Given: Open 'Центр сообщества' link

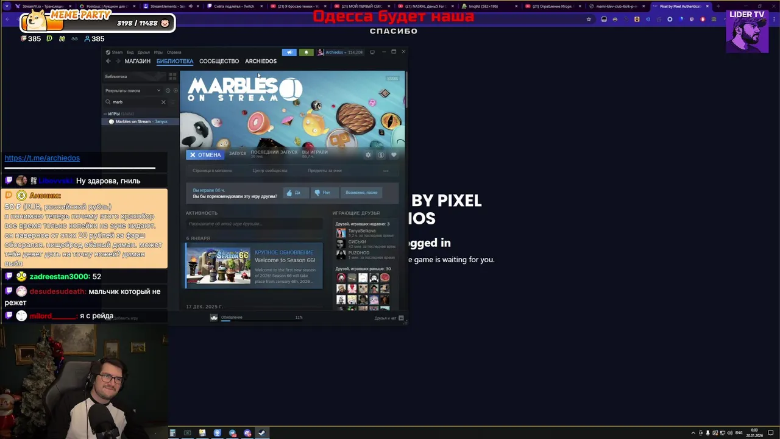Looking at the screenshot, I should [x=269, y=171].
